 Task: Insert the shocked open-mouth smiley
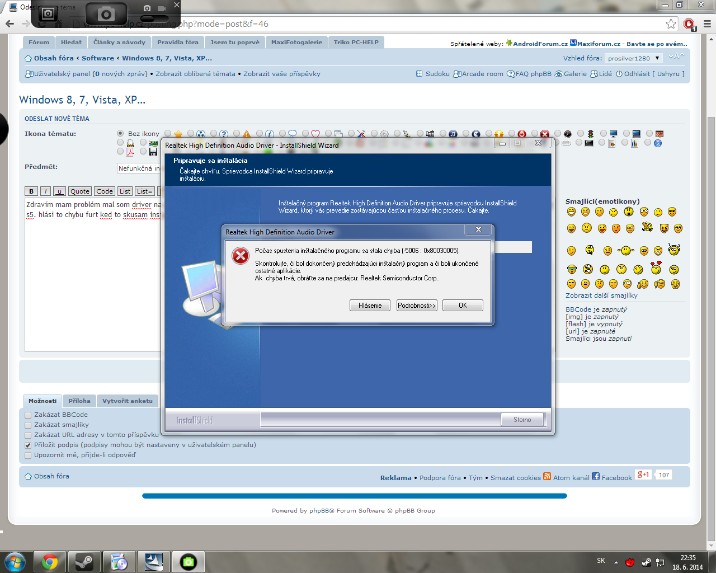(629, 212)
